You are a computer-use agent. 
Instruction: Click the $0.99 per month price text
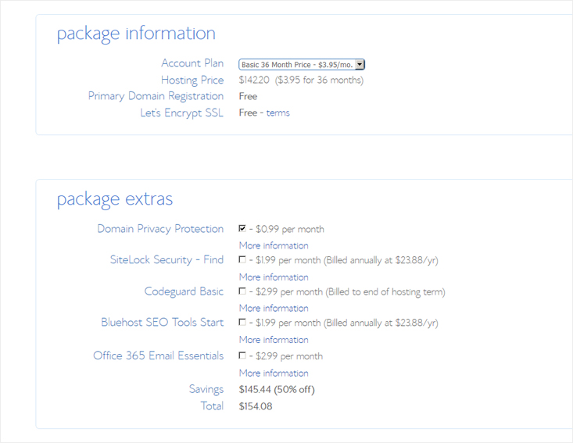[290, 230]
